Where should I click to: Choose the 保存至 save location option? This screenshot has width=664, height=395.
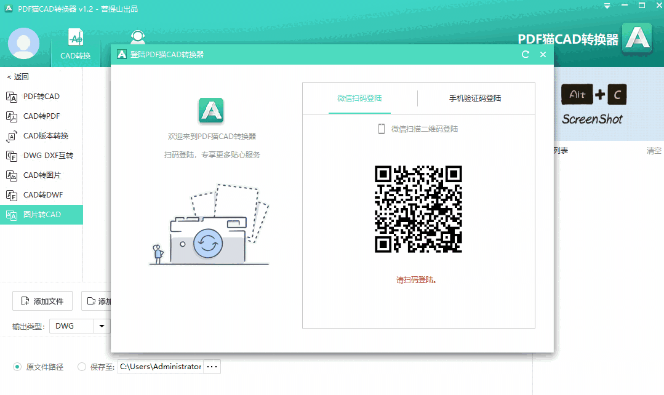click(x=82, y=367)
